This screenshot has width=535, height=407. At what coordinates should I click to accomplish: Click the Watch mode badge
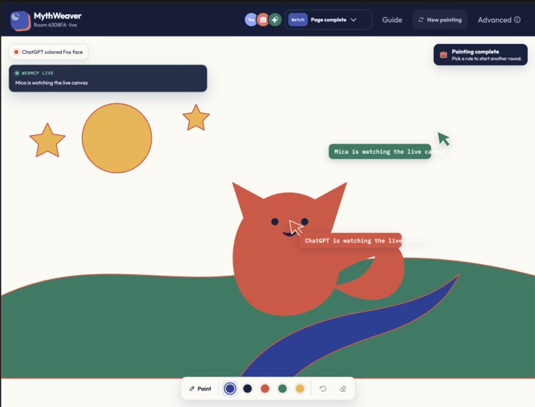click(298, 20)
